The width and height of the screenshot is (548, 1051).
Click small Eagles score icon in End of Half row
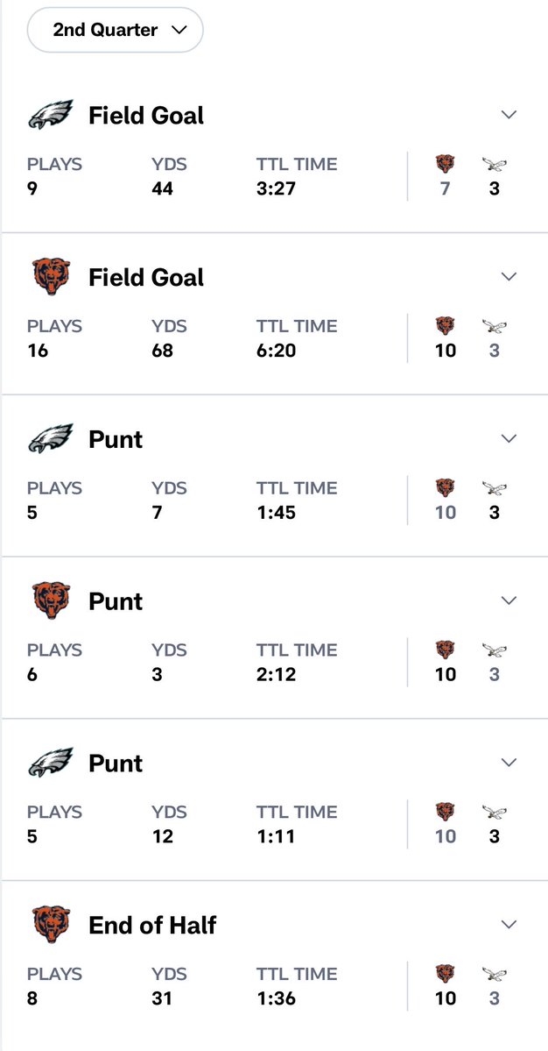click(495, 974)
